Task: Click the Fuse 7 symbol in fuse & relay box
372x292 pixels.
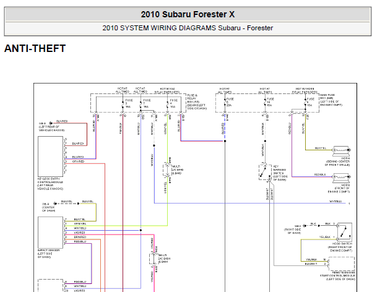Action: point(141,104)
